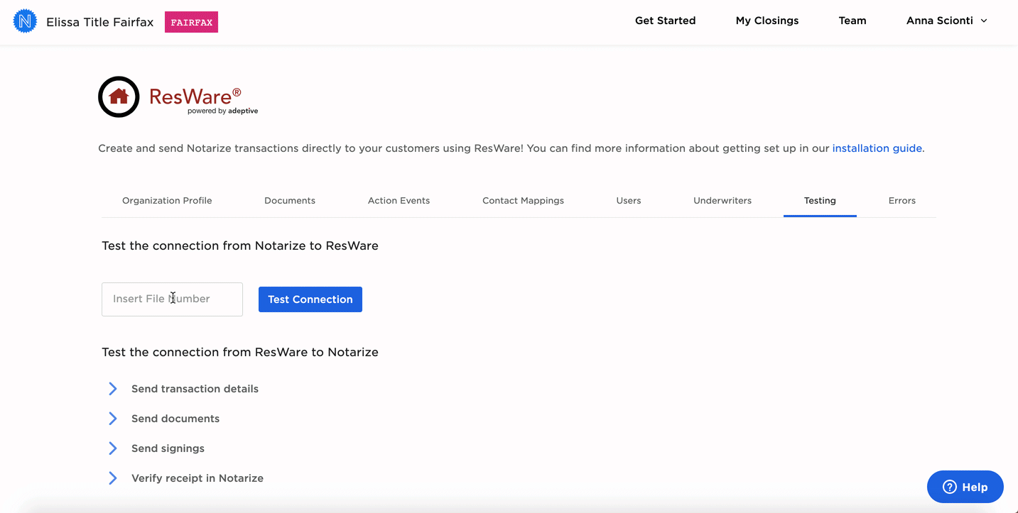Open My Closings page
This screenshot has width=1018, height=513.
(x=767, y=21)
